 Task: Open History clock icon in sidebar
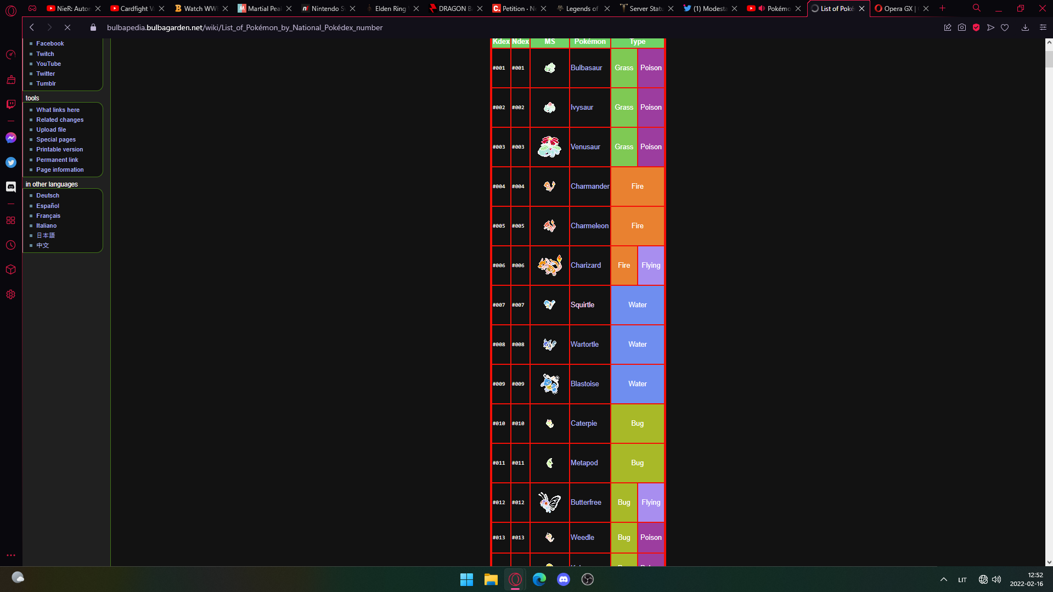(10, 245)
